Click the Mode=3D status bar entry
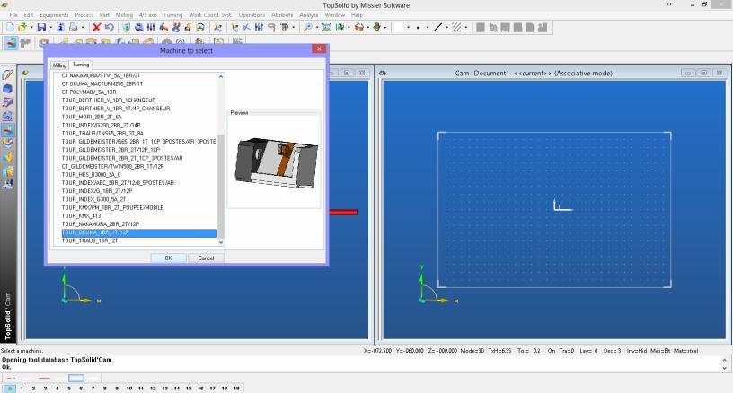This screenshot has height=393, width=733. [472, 351]
